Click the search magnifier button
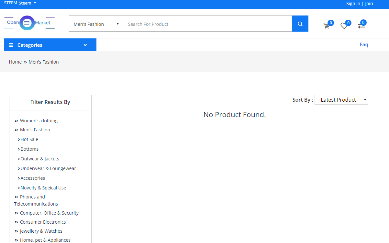 pyautogui.click(x=300, y=24)
